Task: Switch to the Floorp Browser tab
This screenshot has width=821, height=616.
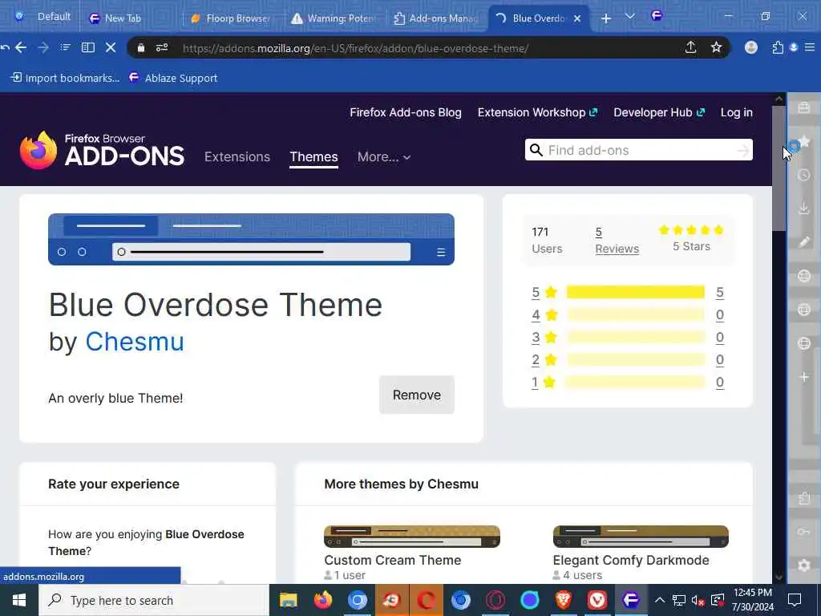Action: (x=232, y=18)
